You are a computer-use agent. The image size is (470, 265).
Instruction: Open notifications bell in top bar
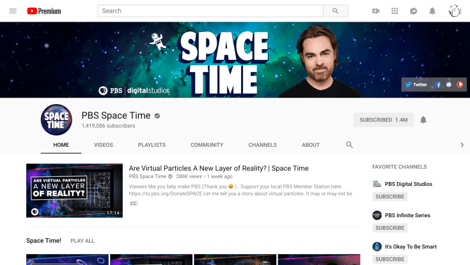point(432,11)
